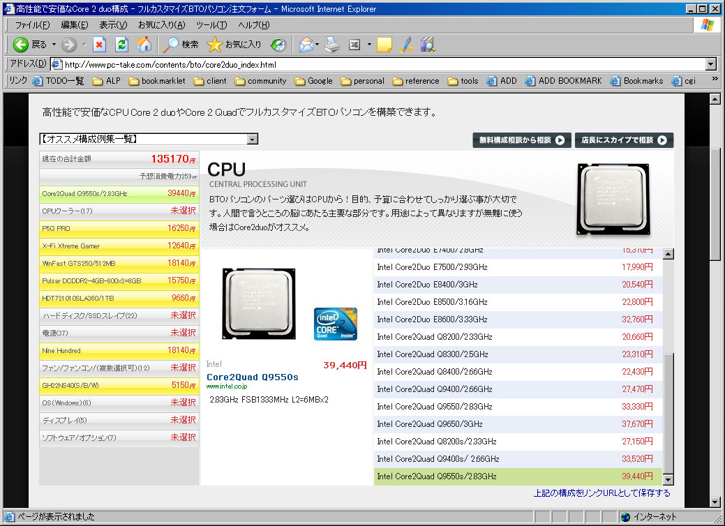The image size is (725, 526).
Task: Open the ALP bookmark folder
Action: point(106,81)
